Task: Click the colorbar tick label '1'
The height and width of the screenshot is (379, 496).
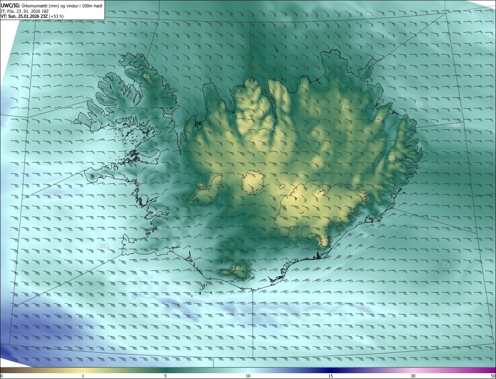Action: 83,376
